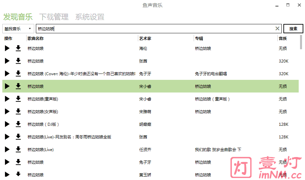
Task: Play 桥边姑娘(女声版) by 宋雅萌
Action: pos(7,112)
